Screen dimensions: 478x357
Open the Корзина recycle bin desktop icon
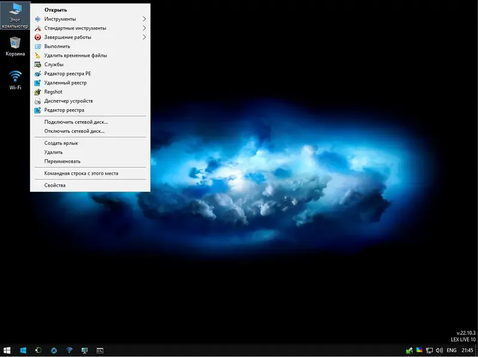[x=16, y=46]
